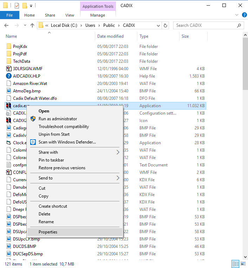248x268 pixels.
Task: Expand hidden breadcrumb path chevrons
Action: click(47, 25)
